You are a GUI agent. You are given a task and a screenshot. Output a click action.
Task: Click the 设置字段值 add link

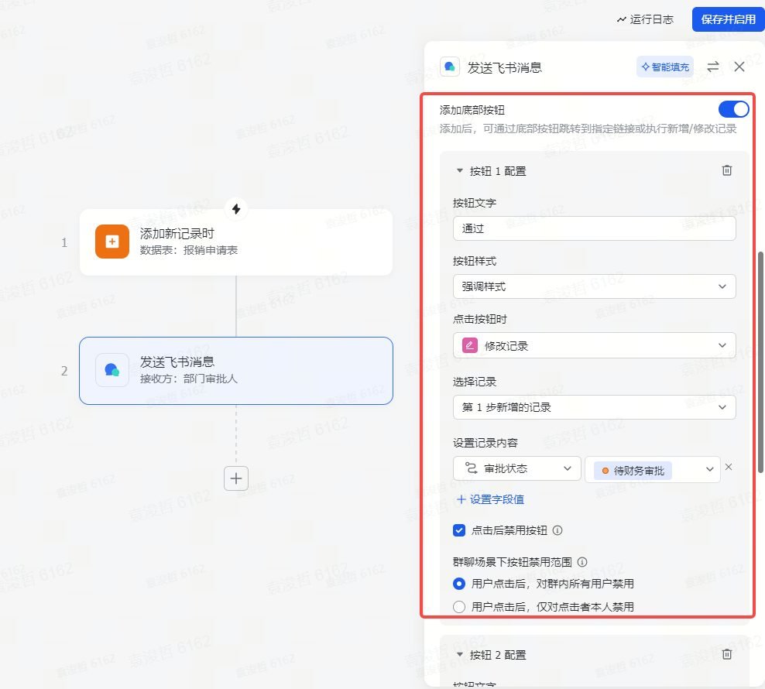(490, 499)
